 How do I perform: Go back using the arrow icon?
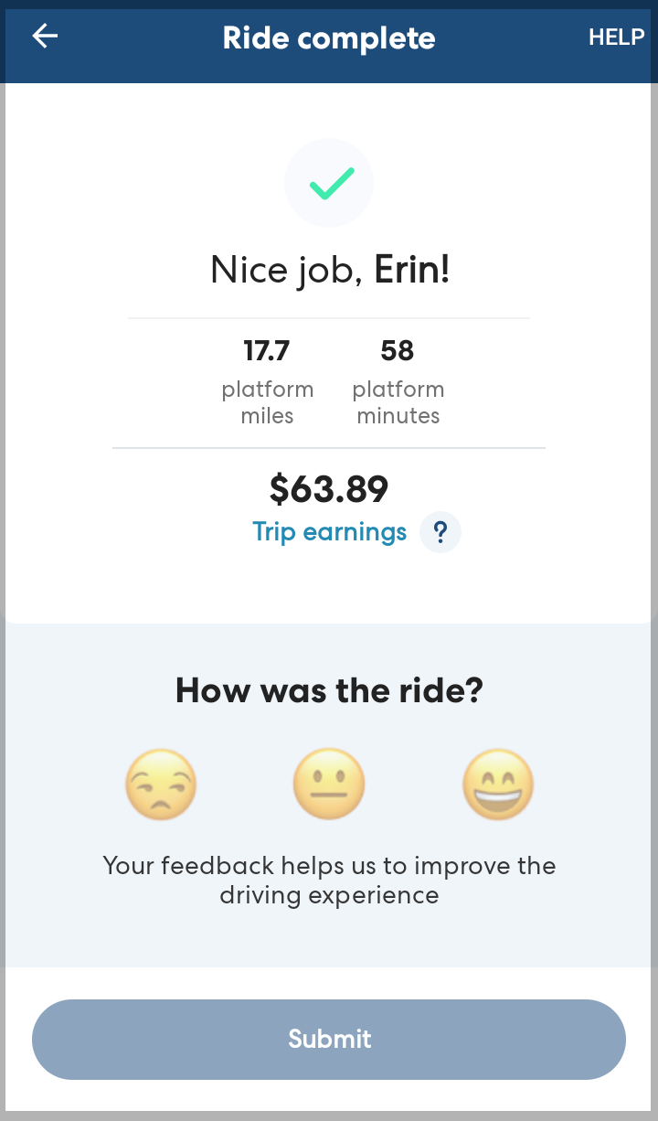(45, 37)
